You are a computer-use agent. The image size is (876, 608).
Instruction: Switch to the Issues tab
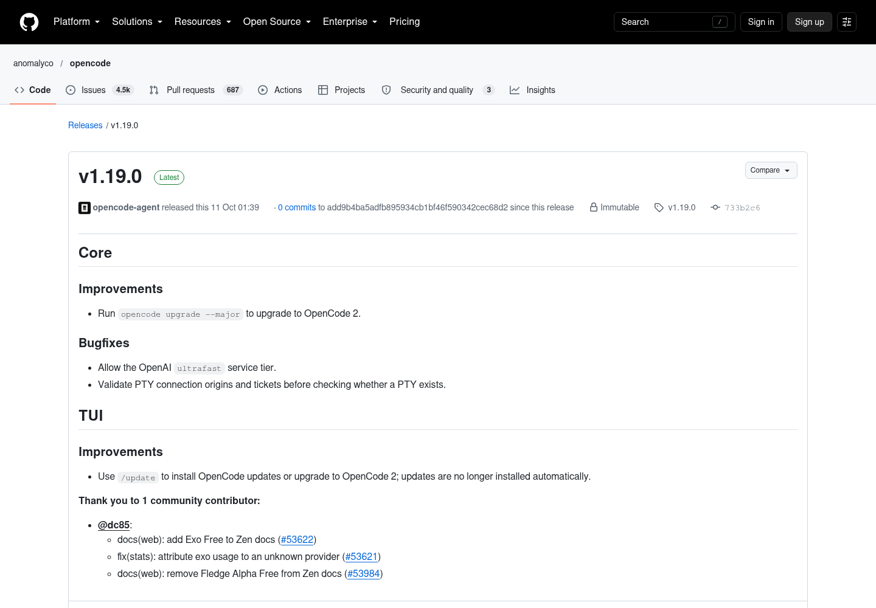(x=100, y=90)
